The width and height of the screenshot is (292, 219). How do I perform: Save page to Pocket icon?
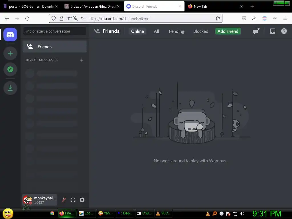click(244, 18)
